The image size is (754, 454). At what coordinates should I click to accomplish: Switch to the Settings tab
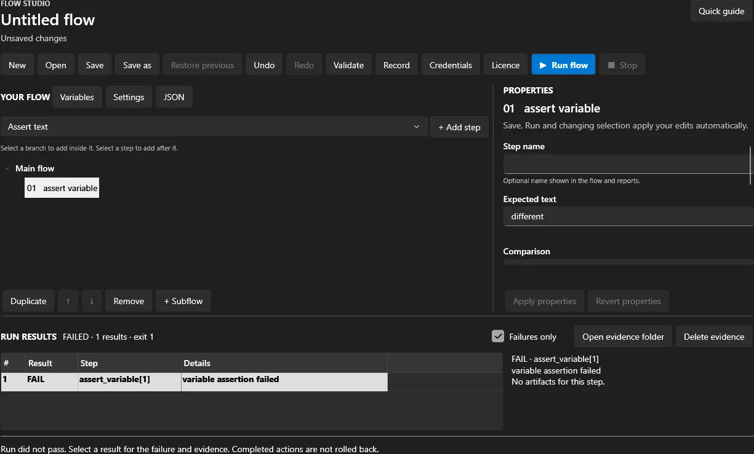pos(129,97)
